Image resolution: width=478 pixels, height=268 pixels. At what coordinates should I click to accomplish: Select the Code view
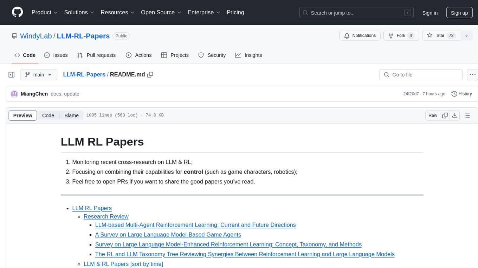click(48, 115)
